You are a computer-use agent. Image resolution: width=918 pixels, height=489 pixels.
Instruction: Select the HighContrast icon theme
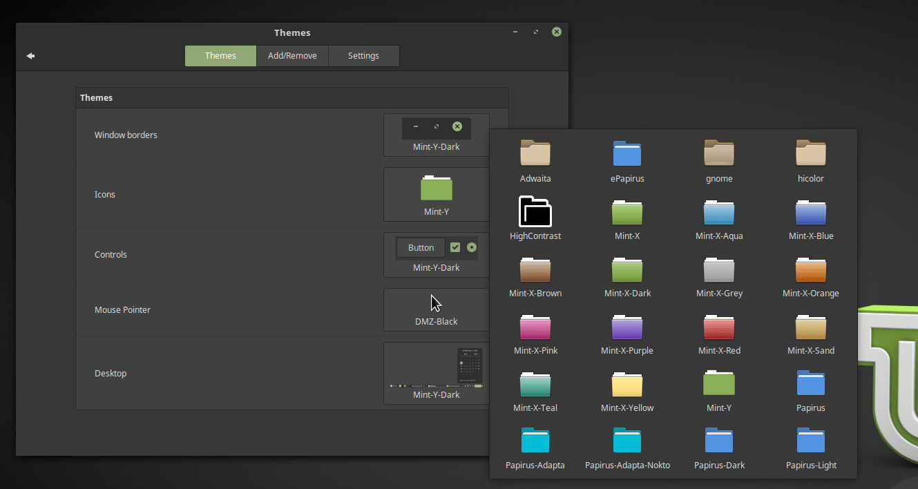click(x=535, y=216)
